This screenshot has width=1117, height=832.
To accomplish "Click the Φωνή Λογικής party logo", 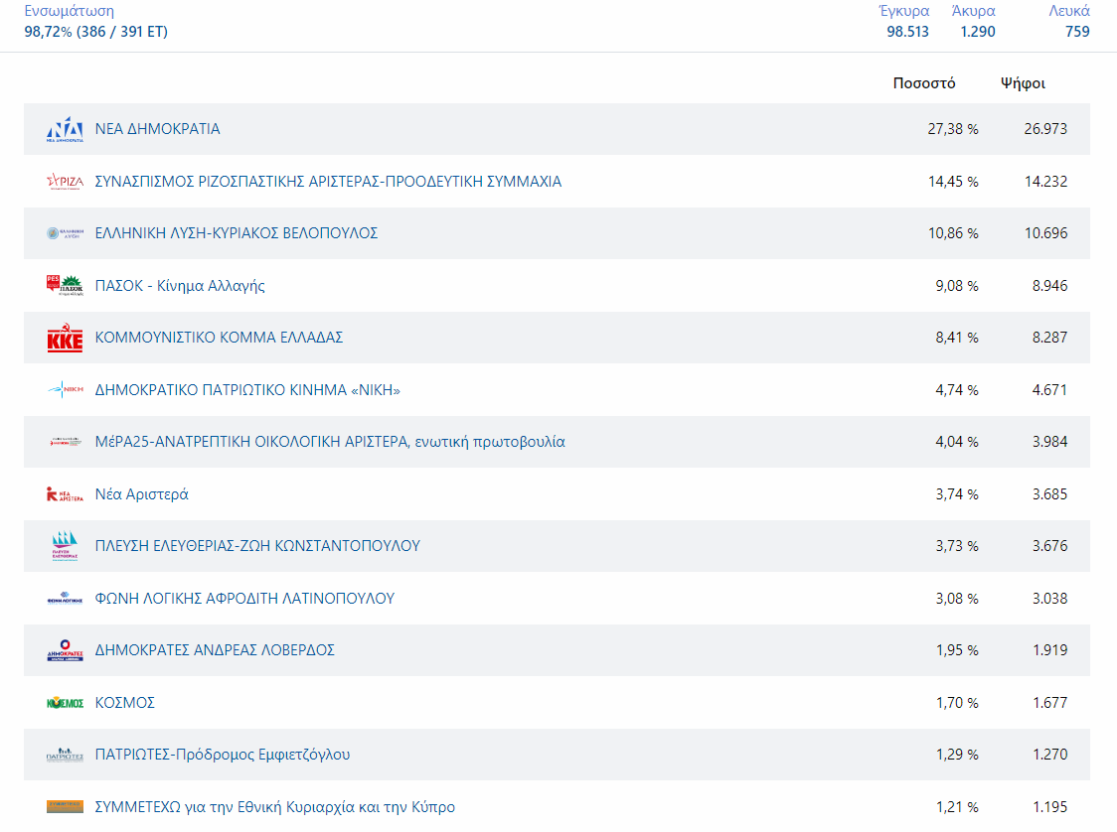I will click(x=65, y=598).
